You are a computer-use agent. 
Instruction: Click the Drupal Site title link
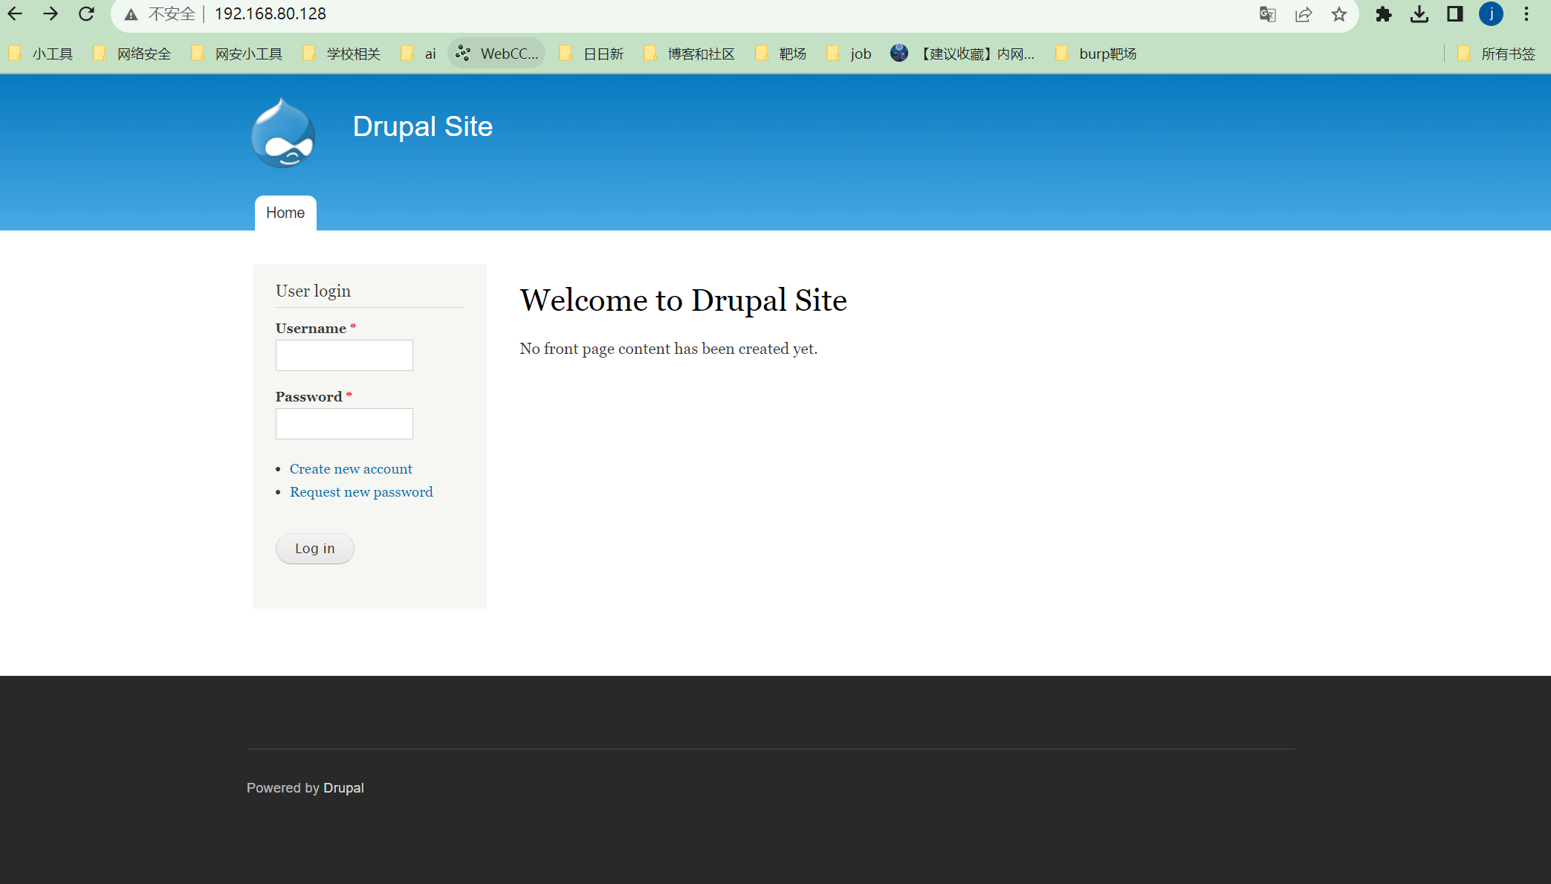(422, 126)
